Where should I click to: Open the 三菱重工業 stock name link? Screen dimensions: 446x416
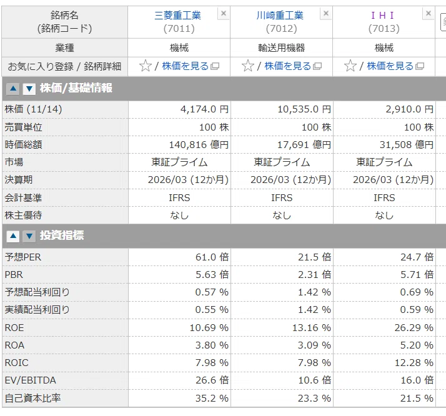(x=178, y=16)
